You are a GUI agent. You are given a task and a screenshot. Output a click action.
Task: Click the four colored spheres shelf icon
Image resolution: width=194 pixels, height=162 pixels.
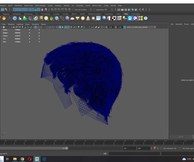coord(140,18)
